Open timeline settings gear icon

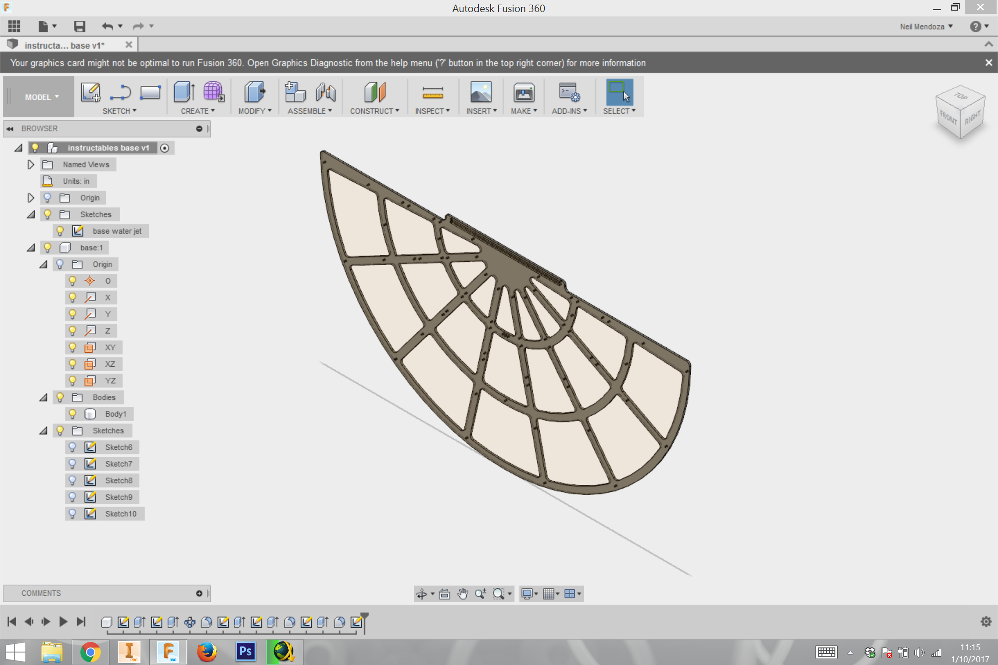[986, 622]
